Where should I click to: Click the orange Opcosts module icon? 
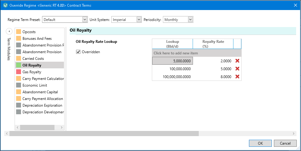click(x=19, y=32)
